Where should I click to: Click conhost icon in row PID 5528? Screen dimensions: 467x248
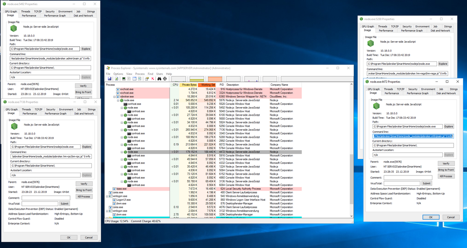click(125, 104)
